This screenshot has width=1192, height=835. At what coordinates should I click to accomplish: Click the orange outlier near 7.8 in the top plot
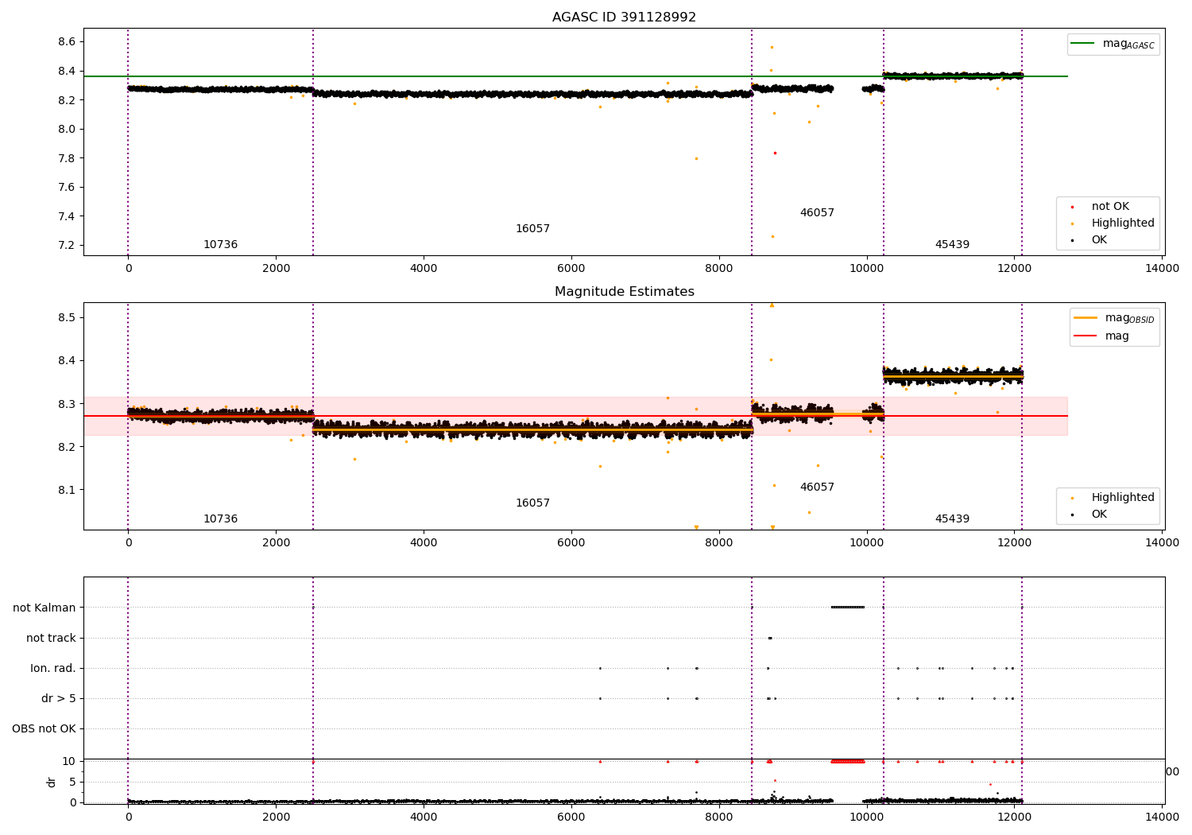pyautogui.click(x=696, y=158)
